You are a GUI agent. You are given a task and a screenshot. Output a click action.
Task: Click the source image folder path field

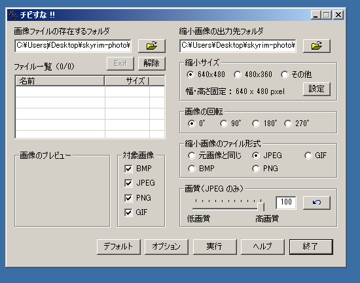pos(73,46)
